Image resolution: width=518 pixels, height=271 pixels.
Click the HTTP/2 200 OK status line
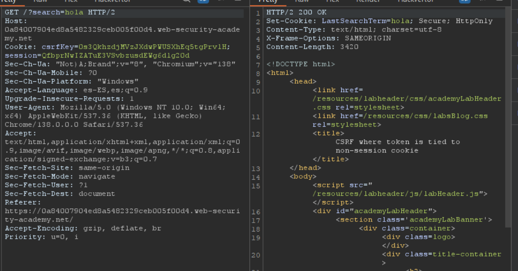[x=296, y=12]
